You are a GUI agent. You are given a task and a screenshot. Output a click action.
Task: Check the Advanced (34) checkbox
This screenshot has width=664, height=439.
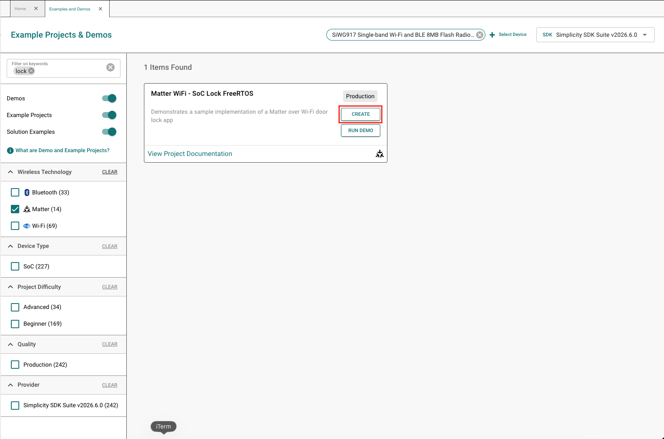click(15, 307)
